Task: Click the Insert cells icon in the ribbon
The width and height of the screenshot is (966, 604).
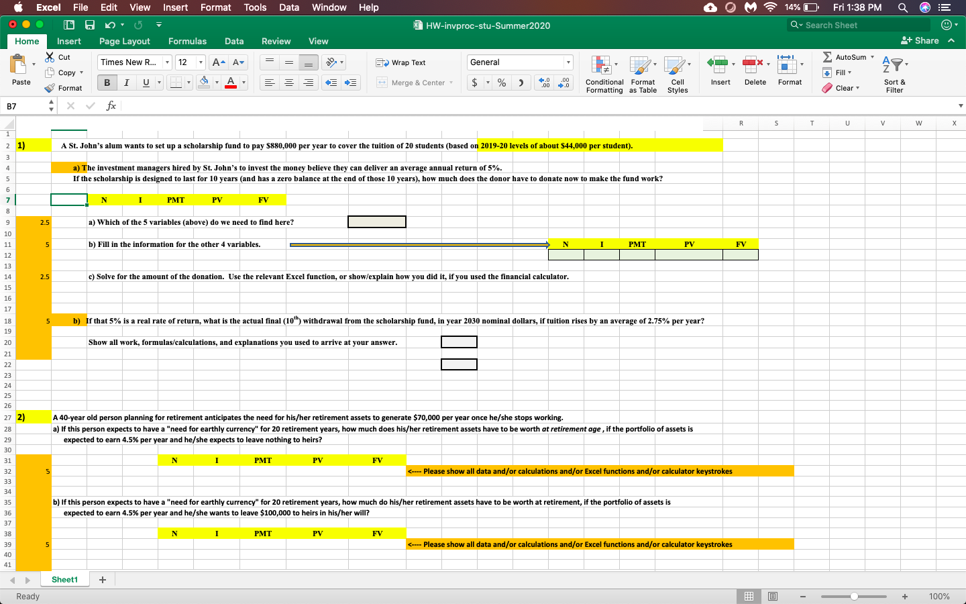Action: pyautogui.click(x=717, y=64)
